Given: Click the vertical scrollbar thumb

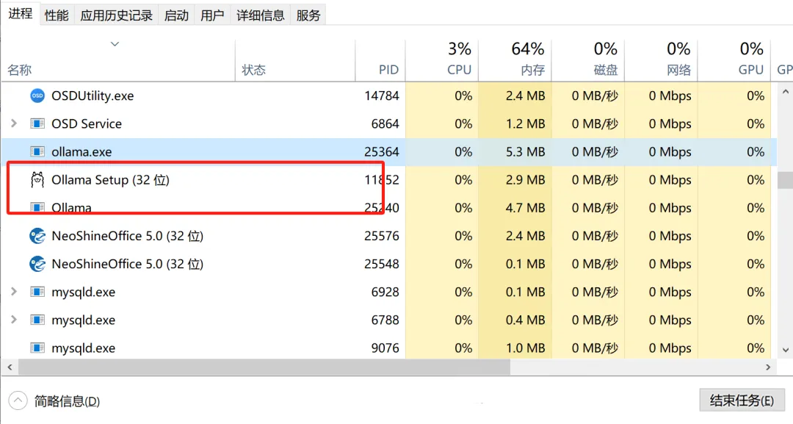Looking at the screenshot, I should pyautogui.click(x=786, y=180).
